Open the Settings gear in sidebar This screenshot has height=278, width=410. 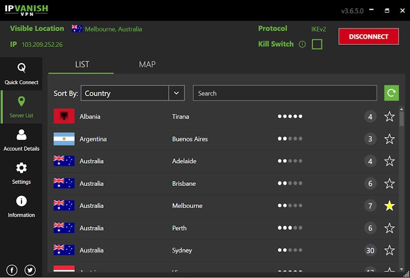click(22, 173)
